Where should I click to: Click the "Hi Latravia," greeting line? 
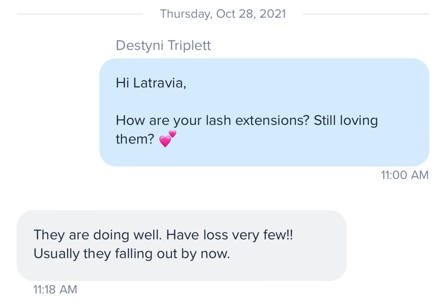pos(151,83)
